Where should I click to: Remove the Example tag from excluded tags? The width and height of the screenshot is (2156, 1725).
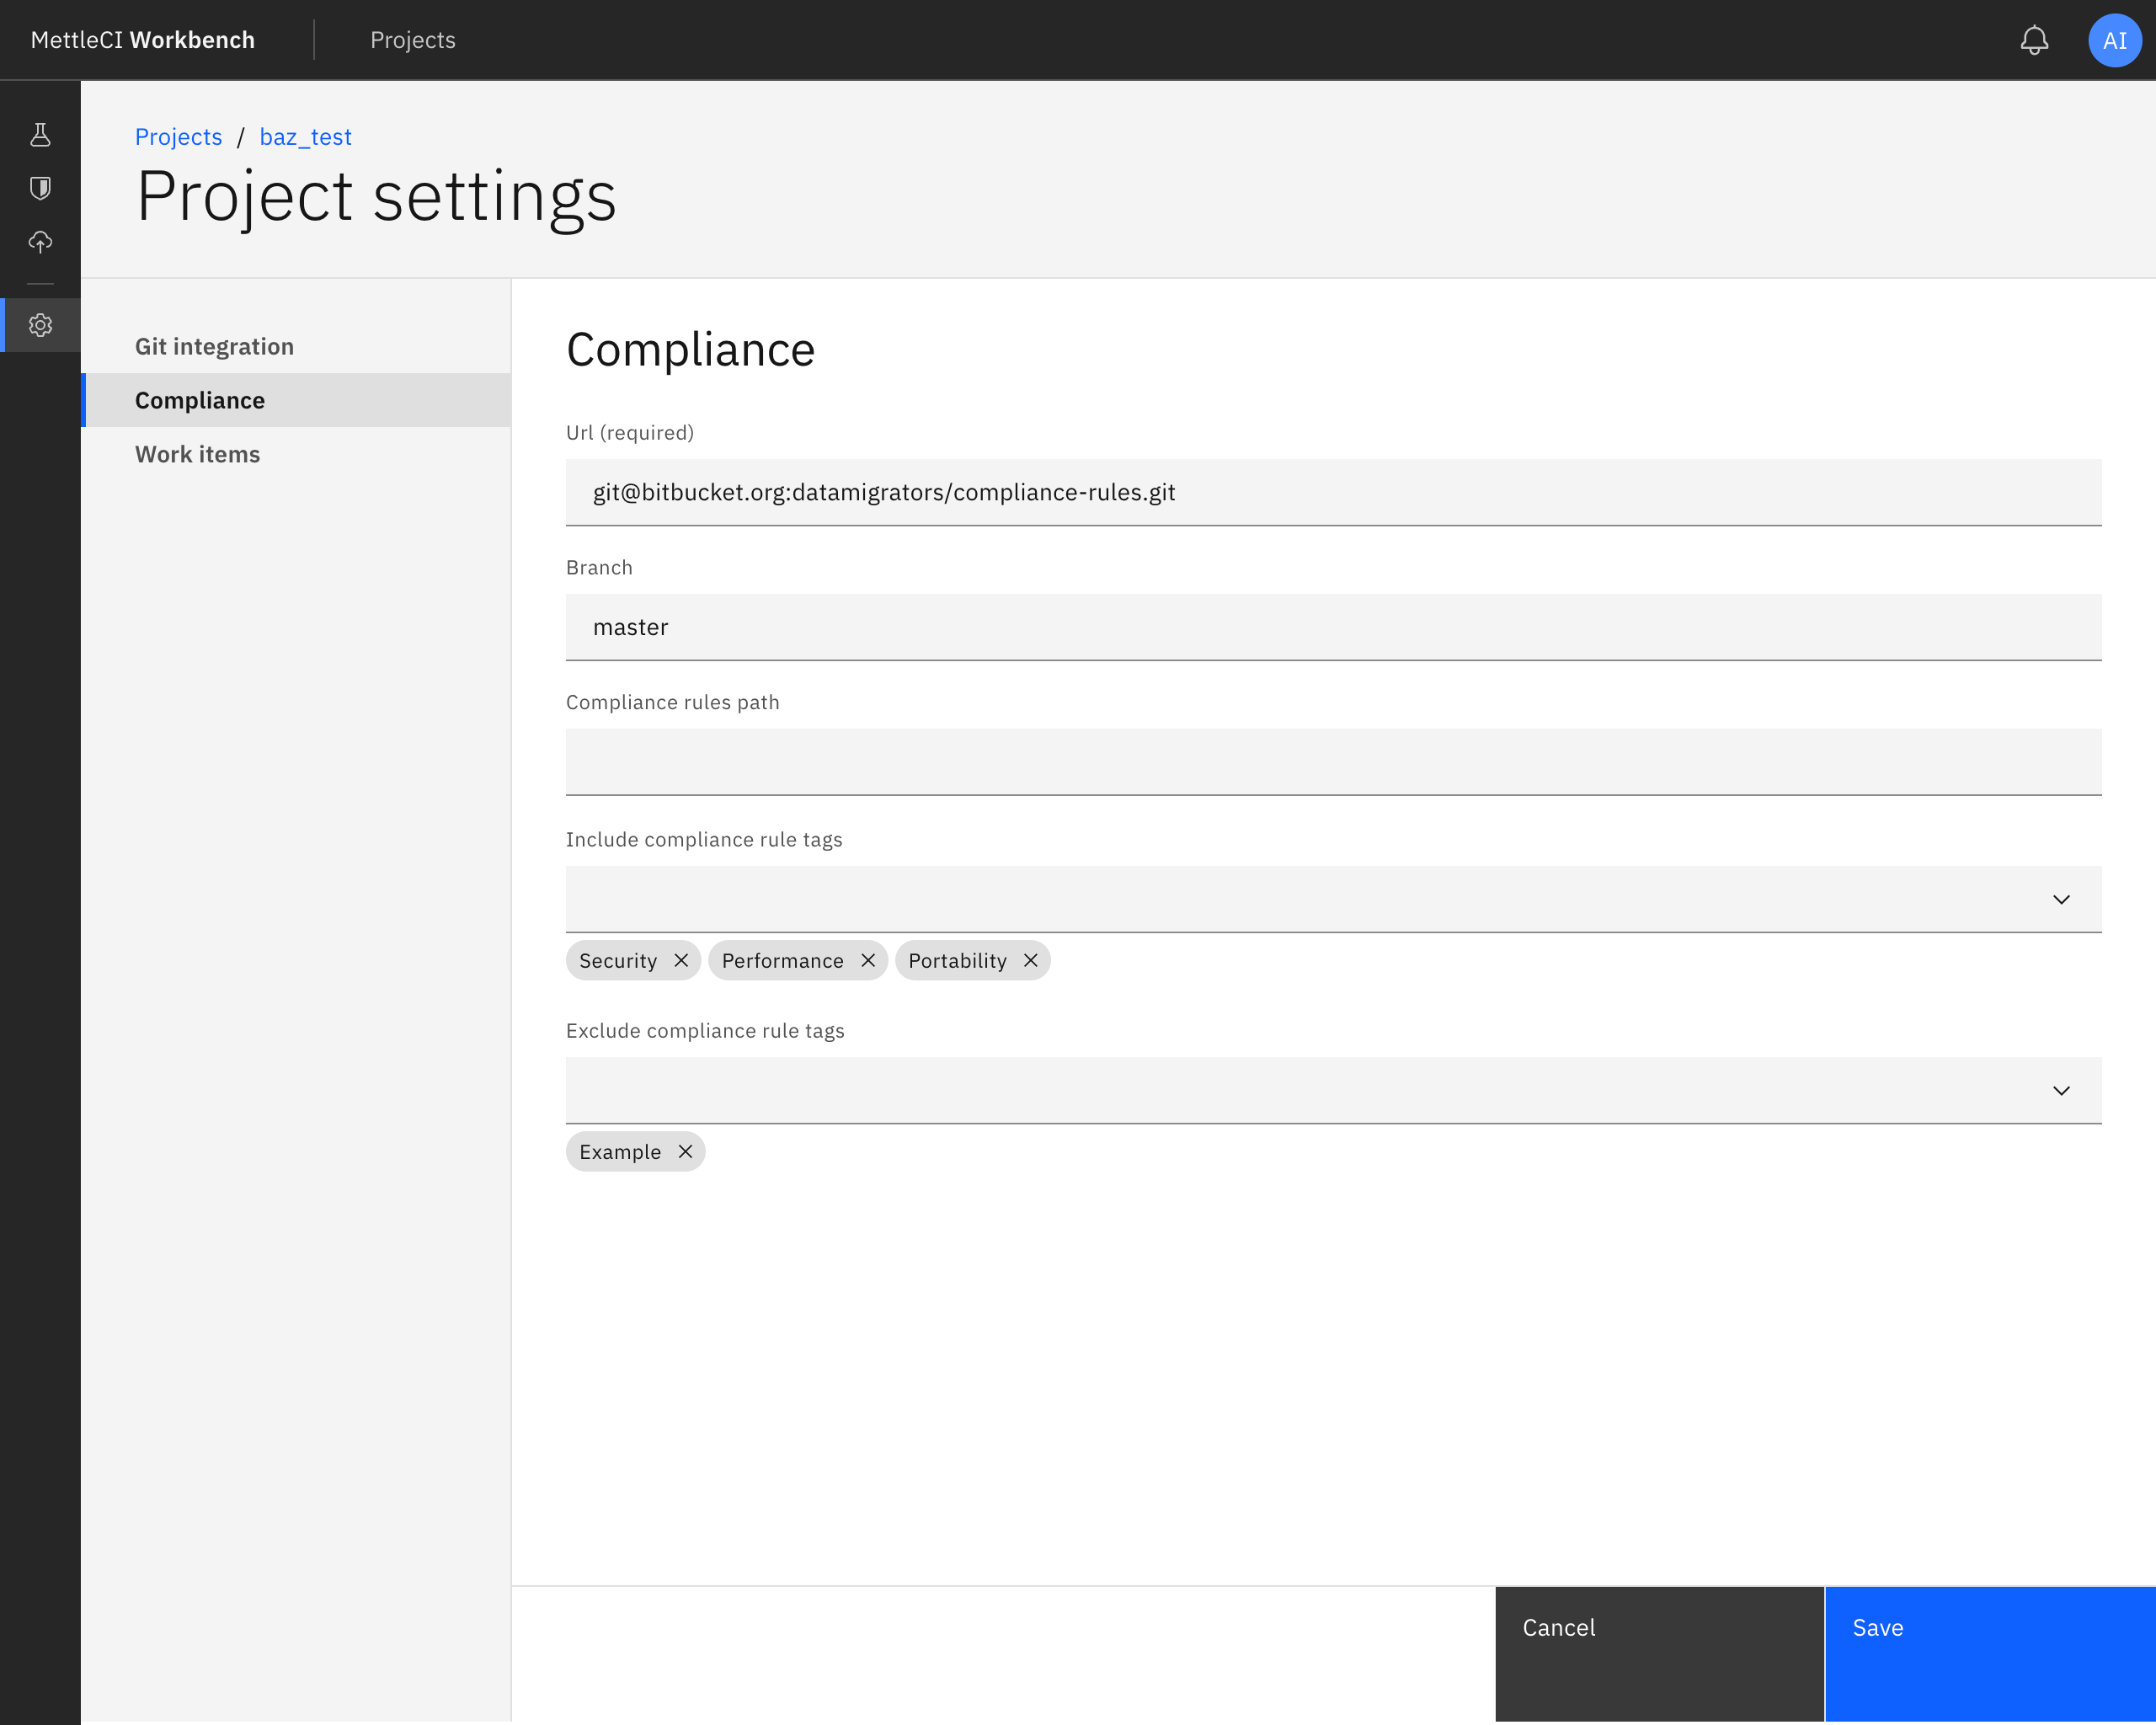686,1151
